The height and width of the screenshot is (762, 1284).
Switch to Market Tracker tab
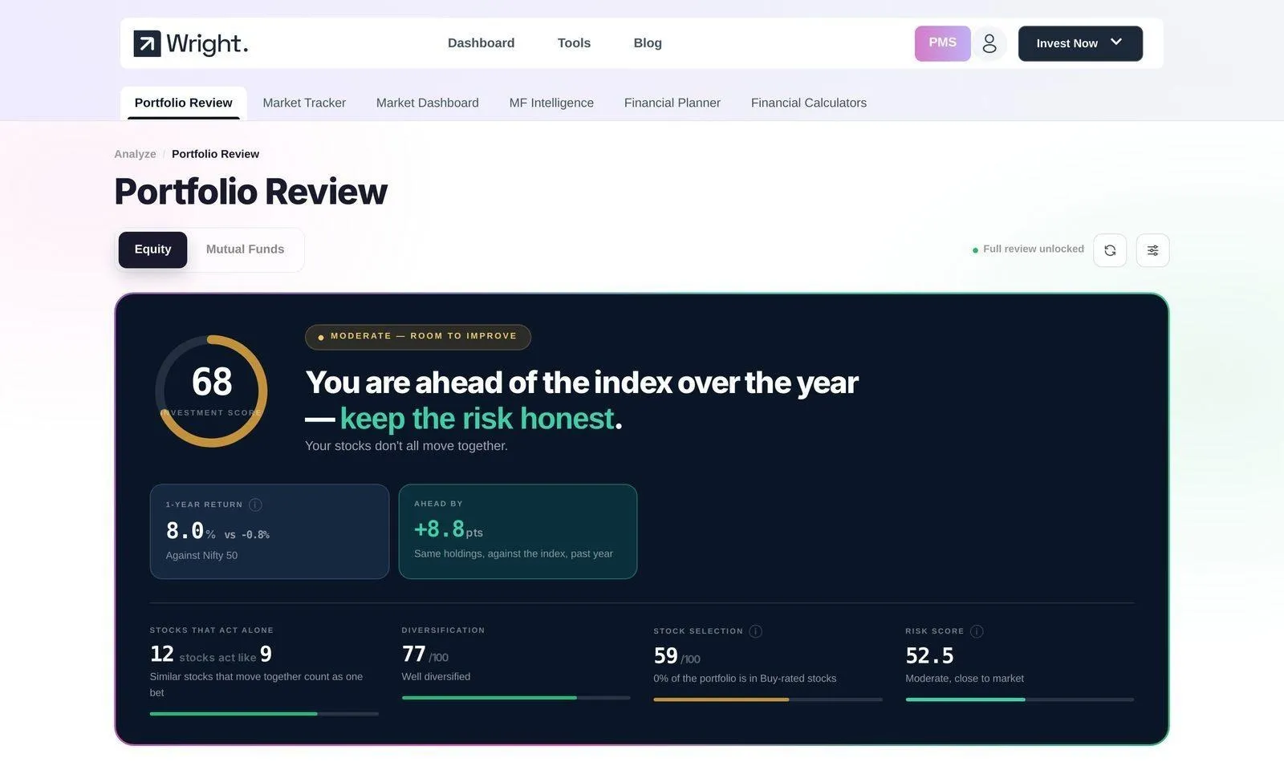pyautogui.click(x=304, y=103)
